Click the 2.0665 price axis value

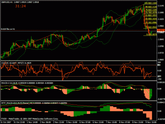tap(161, 60)
